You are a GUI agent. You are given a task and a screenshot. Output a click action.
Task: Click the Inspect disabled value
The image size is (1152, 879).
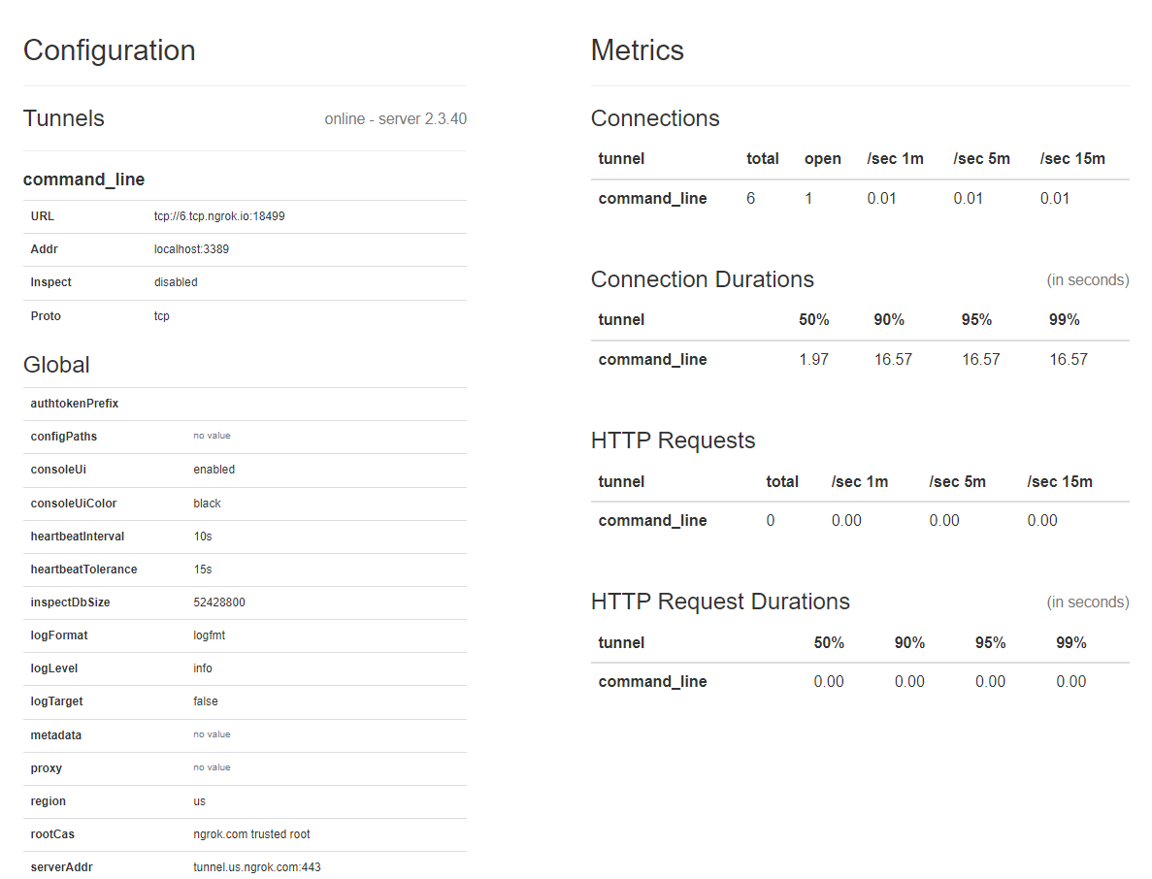pyautogui.click(x=176, y=282)
